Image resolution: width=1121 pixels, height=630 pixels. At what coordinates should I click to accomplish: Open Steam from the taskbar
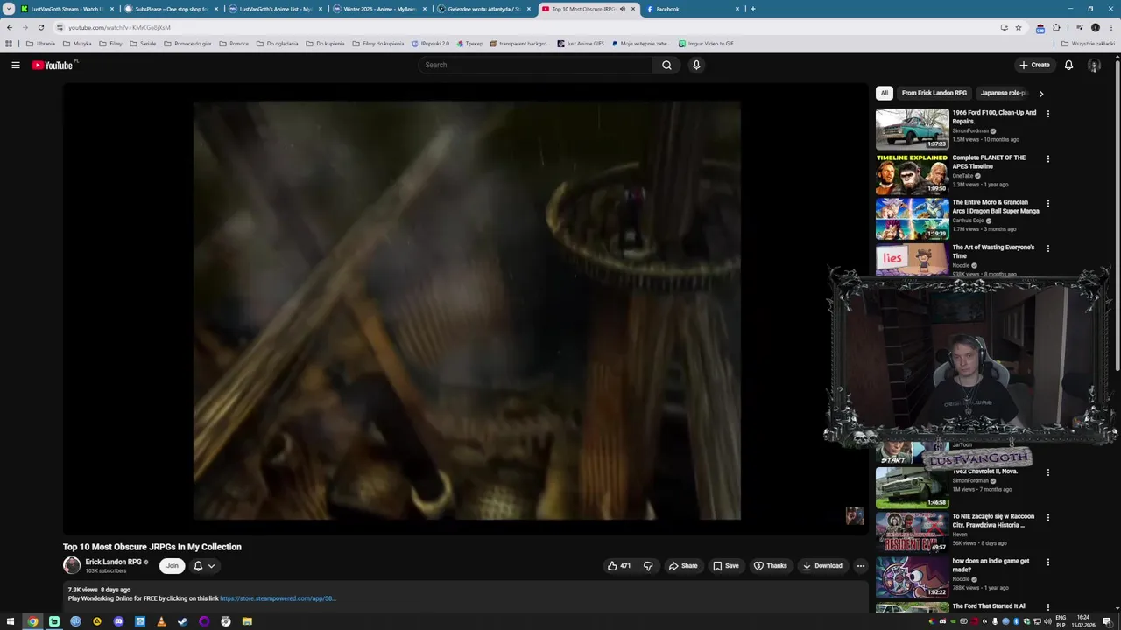182,621
